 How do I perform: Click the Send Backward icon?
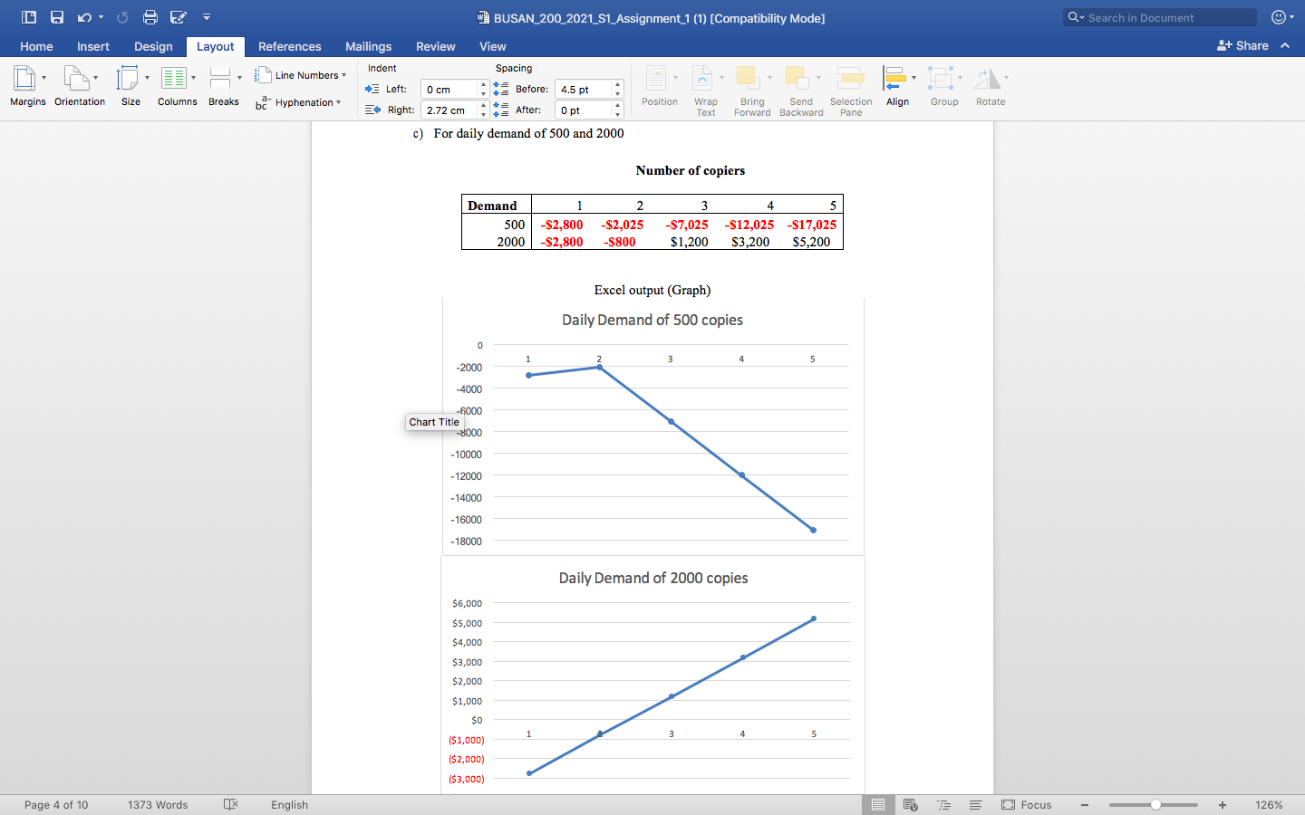point(797,79)
